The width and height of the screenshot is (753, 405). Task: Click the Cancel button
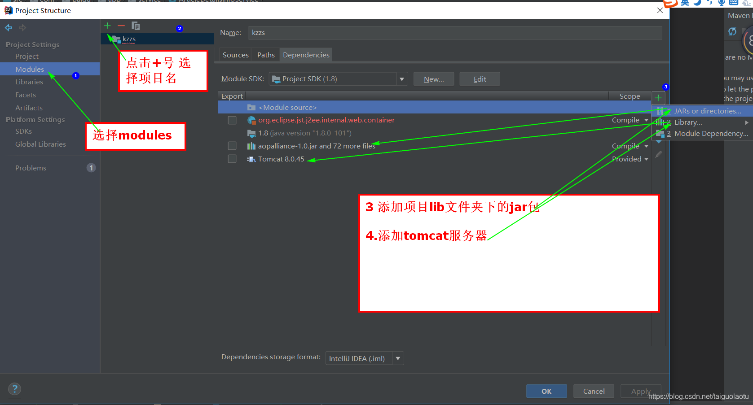point(594,391)
